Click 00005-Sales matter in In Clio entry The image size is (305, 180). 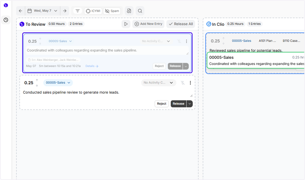coord(241,41)
